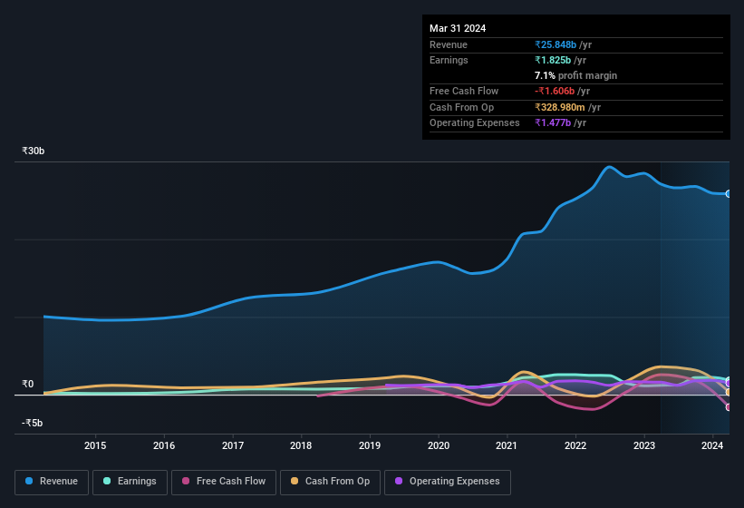Click the blue Revenue endpoint marker
This screenshot has height=508, width=744.
pyautogui.click(x=729, y=194)
